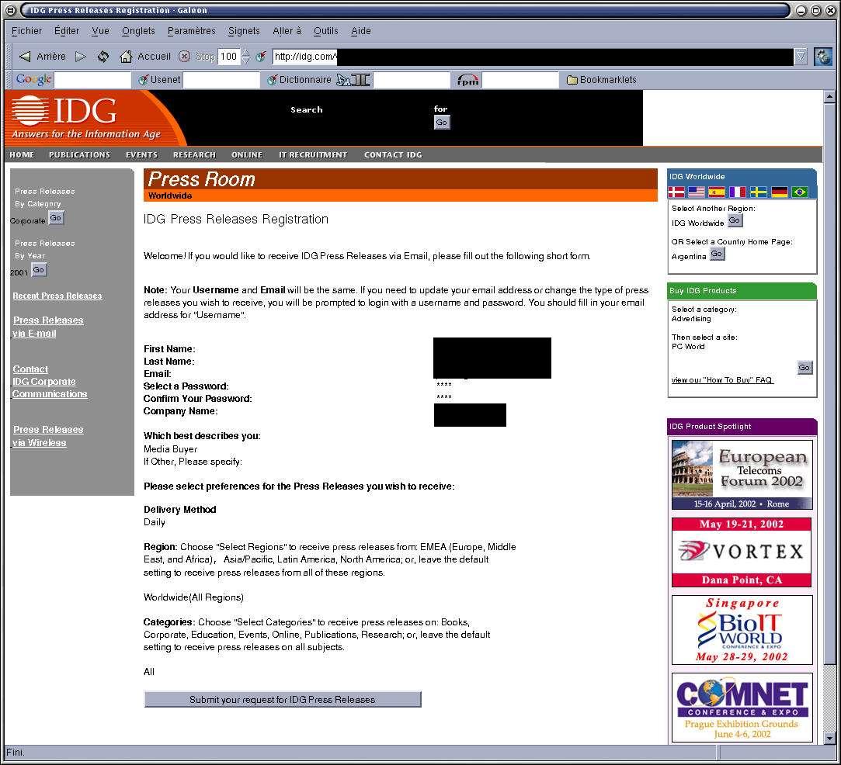The height and width of the screenshot is (765, 841).
Task: Click the Arrière back arrow
Action: point(25,56)
